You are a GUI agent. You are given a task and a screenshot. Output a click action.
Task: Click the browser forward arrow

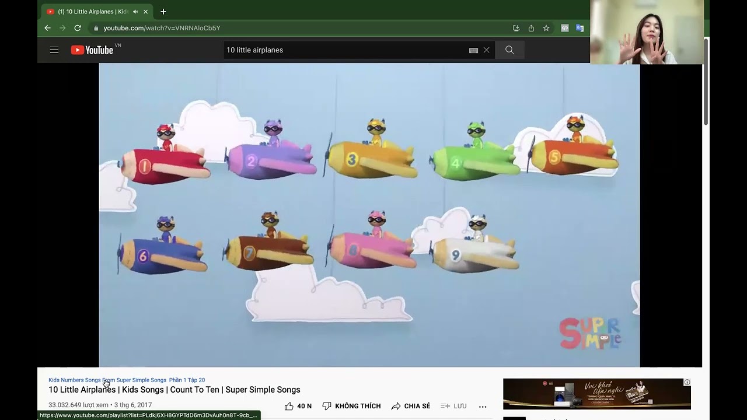click(x=62, y=28)
